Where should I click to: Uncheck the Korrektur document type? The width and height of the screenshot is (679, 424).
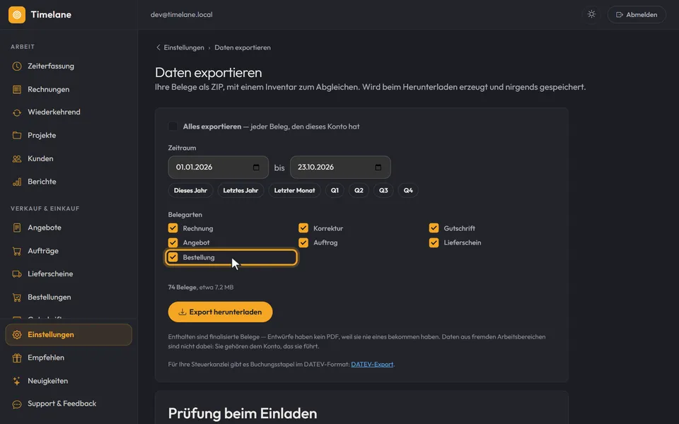click(303, 228)
